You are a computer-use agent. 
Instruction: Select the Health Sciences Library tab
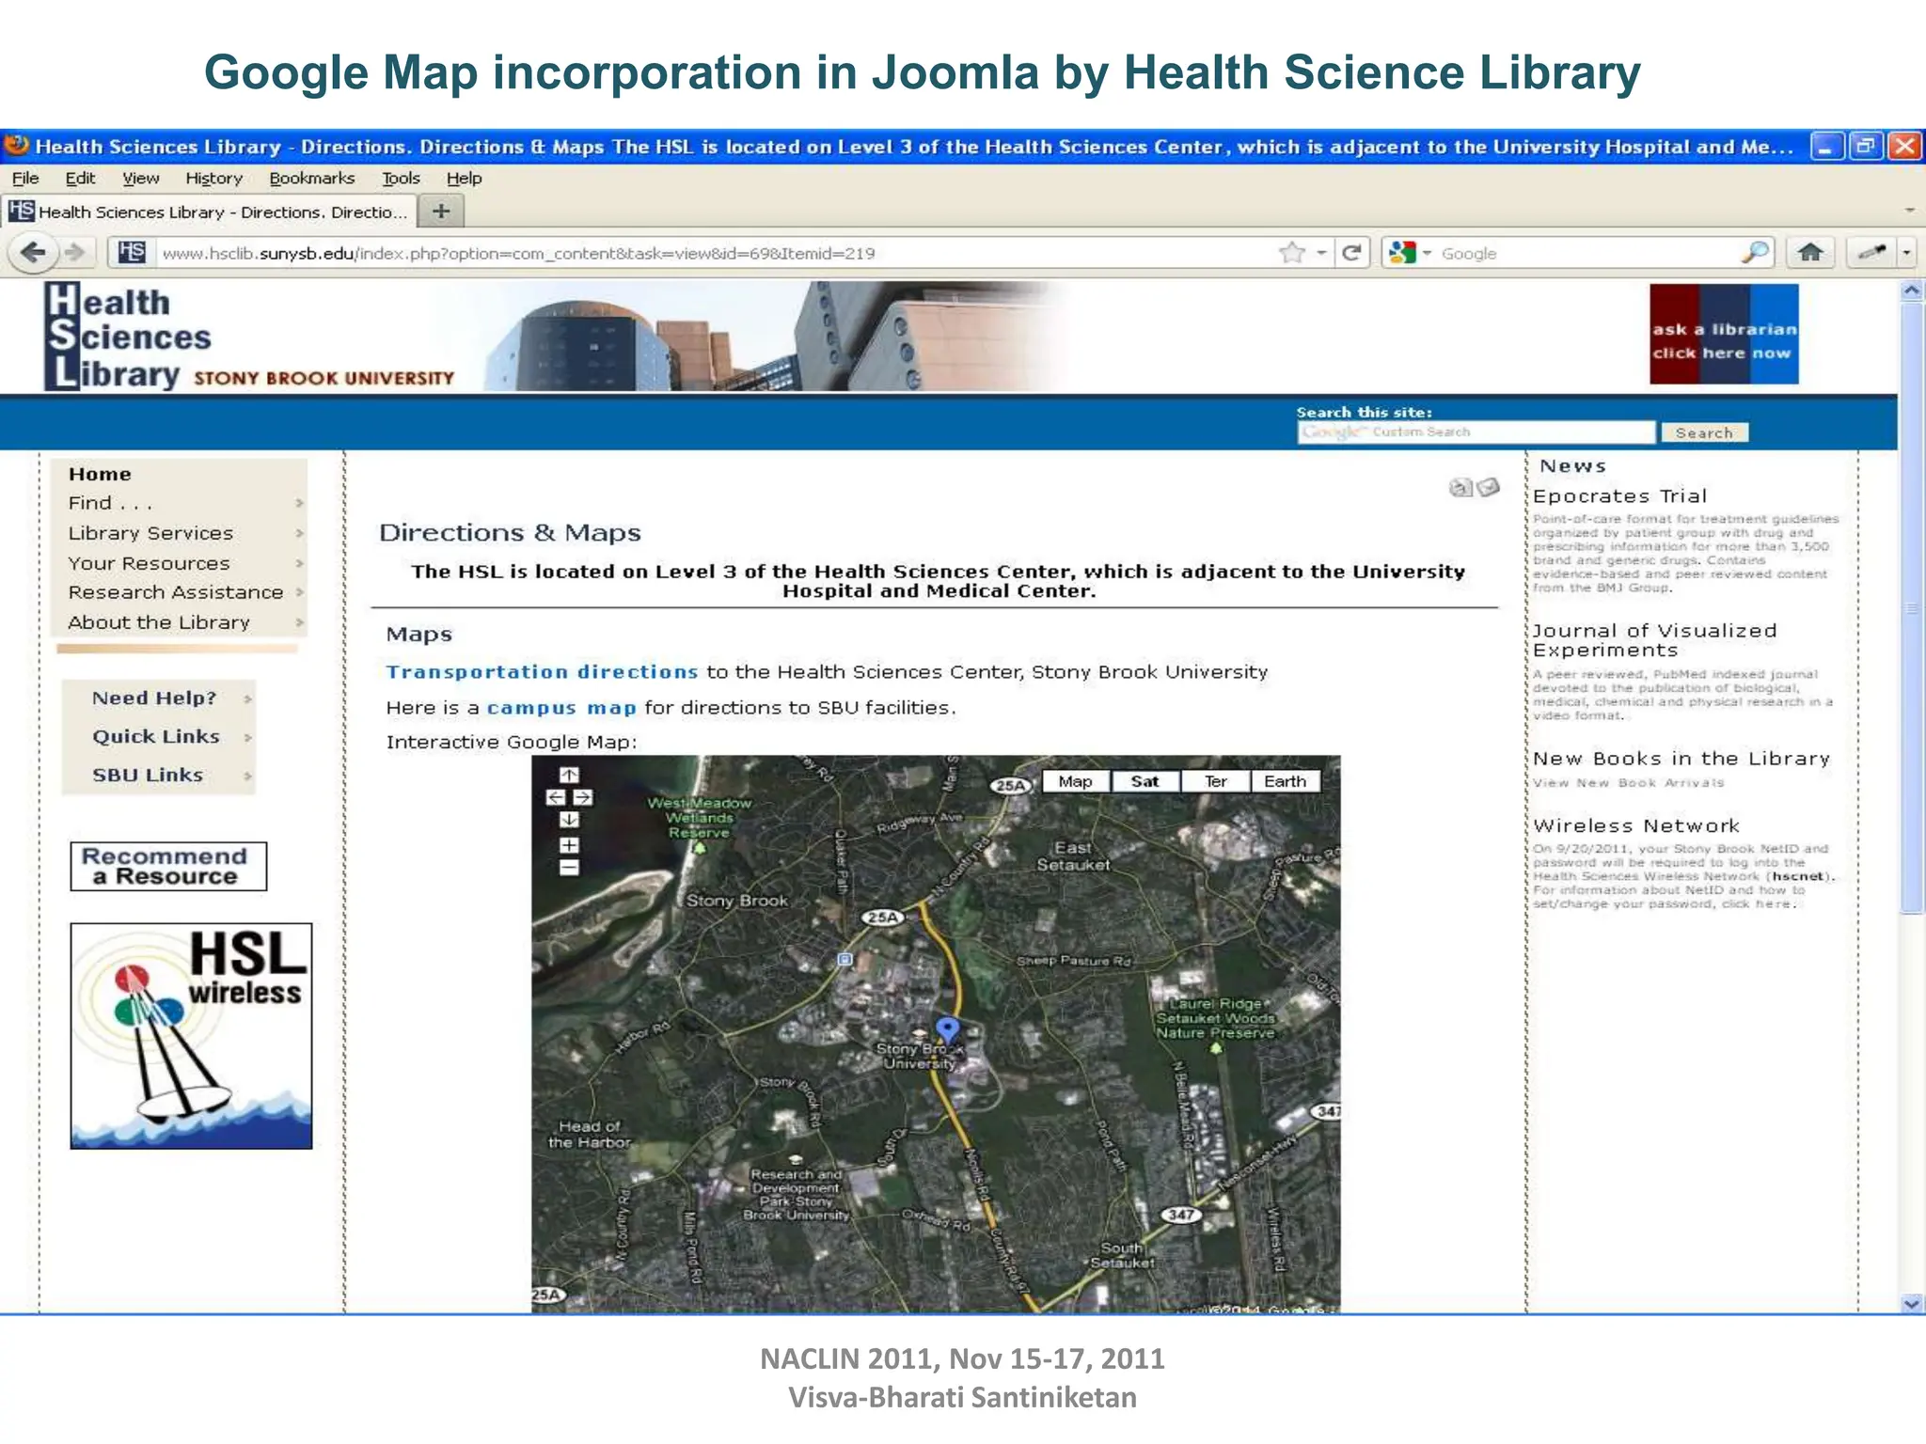(208, 212)
